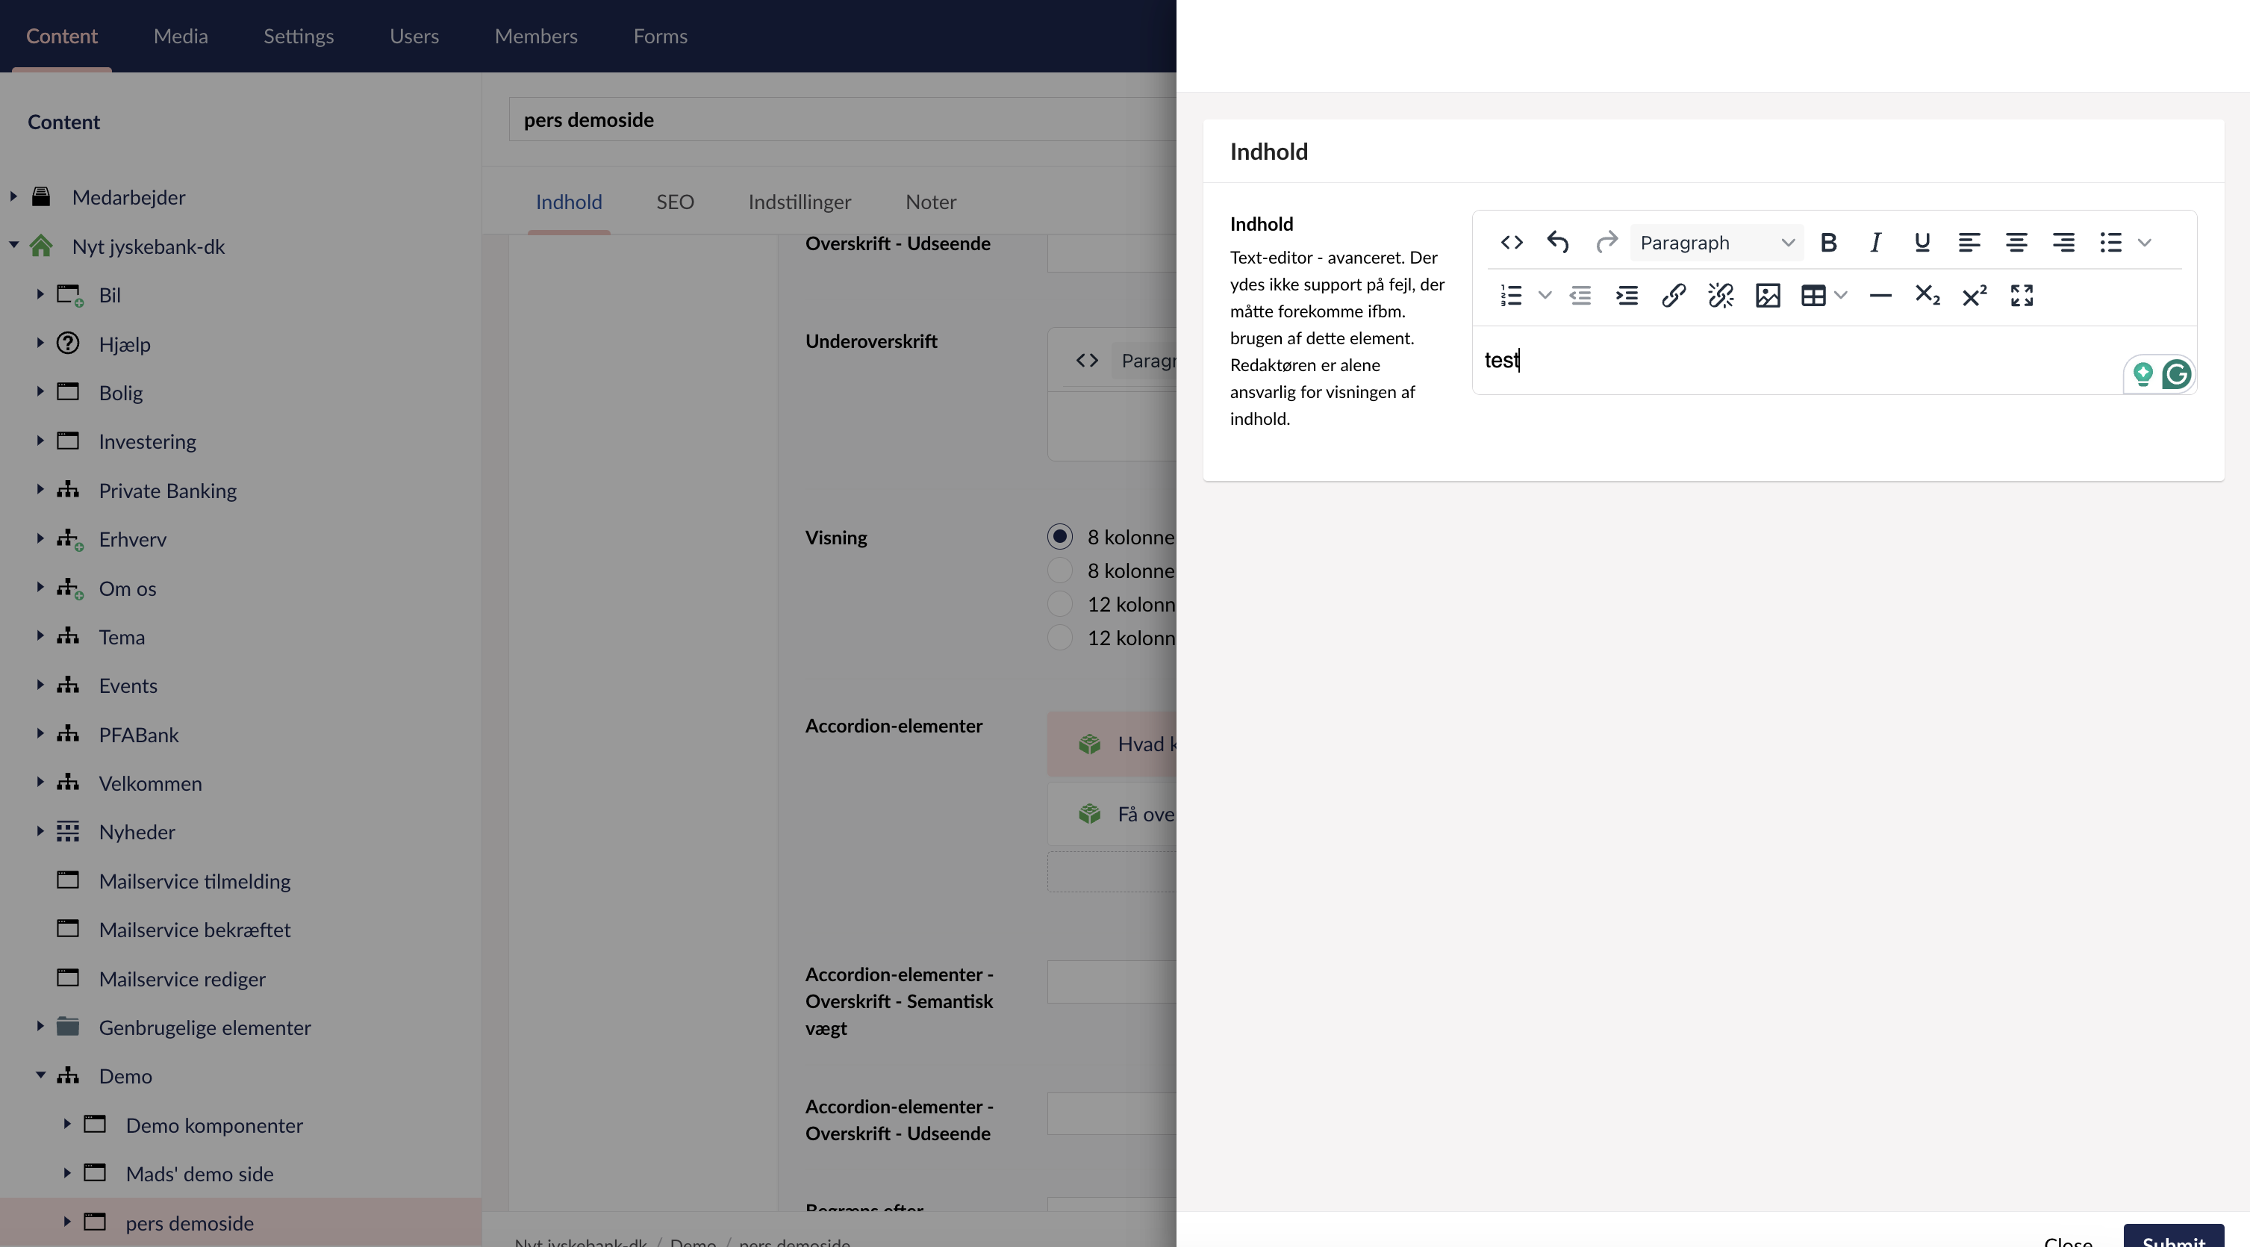Redo edit in text editor toolbar
This screenshot has height=1247, width=2250.
click(x=1606, y=242)
